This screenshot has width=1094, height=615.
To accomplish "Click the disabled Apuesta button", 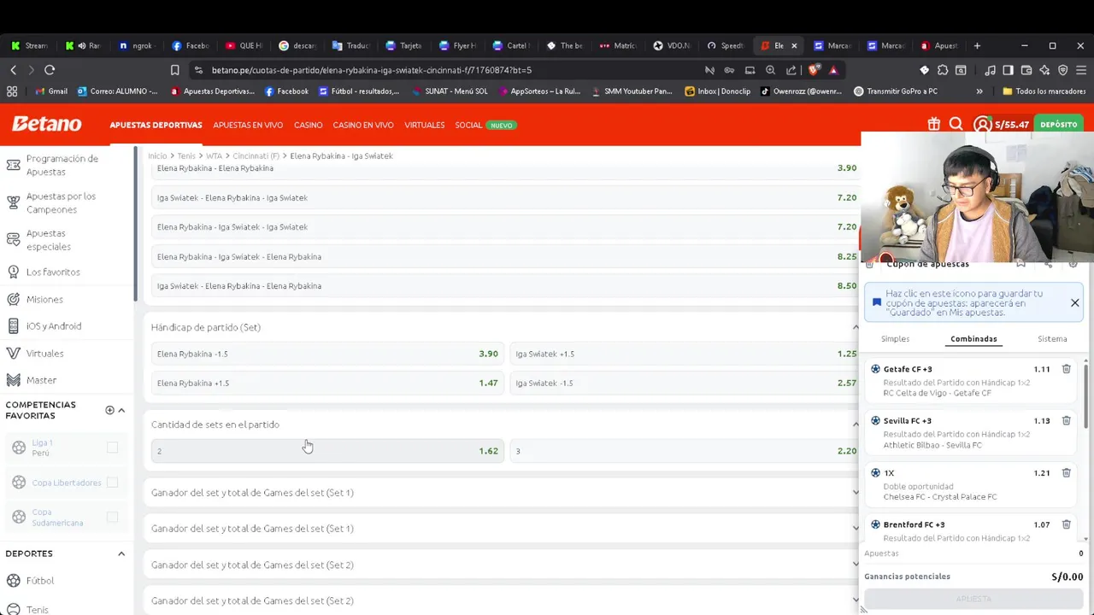I will (973, 599).
